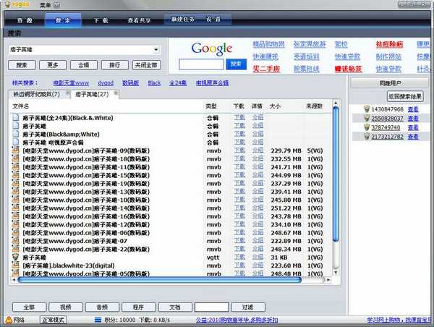Close the 铁齿铜牙纪晓岚 search tab
The height and width of the screenshot is (327, 434).
[67, 94]
